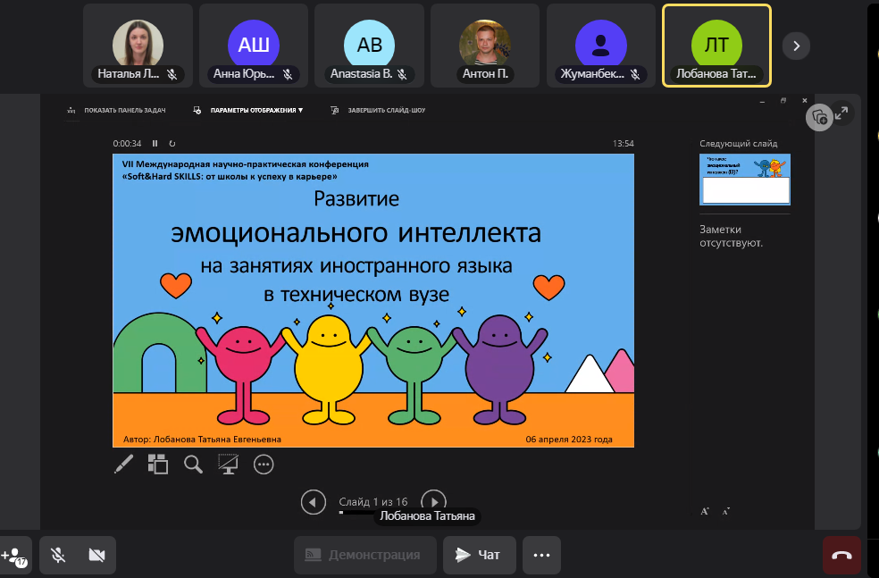The image size is (879, 578).
Task: Pause the presentation timer
Action: (155, 143)
